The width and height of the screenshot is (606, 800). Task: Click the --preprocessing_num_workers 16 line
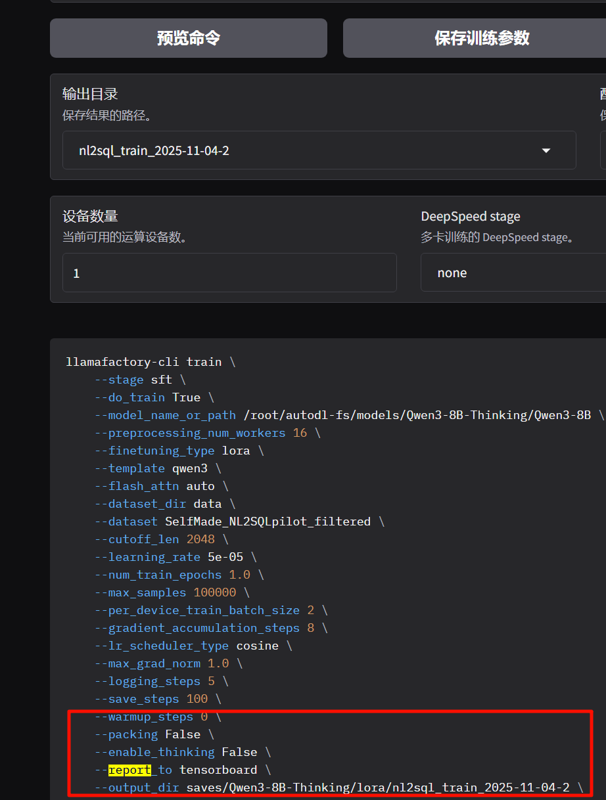(x=208, y=433)
